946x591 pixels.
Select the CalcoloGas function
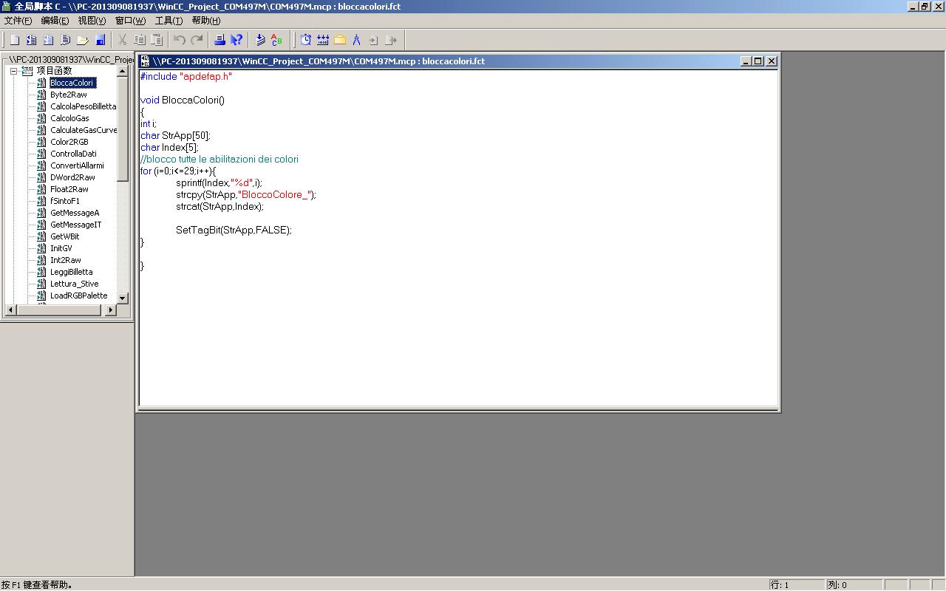point(69,118)
